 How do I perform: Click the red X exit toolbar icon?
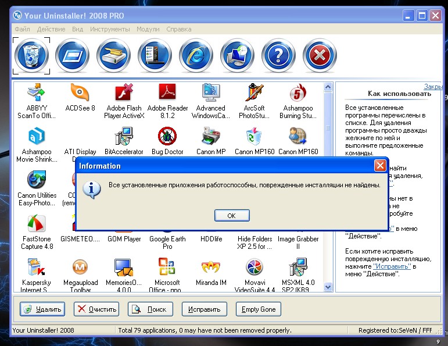(320, 55)
